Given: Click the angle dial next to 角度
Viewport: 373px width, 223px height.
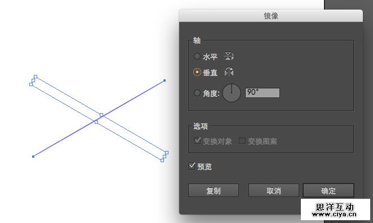Looking at the screenshot, I should (x=232, y=93).
